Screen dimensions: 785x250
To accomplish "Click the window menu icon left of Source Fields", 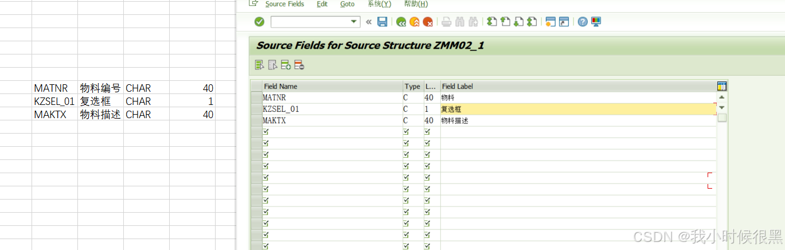I will tap(253, 3).
